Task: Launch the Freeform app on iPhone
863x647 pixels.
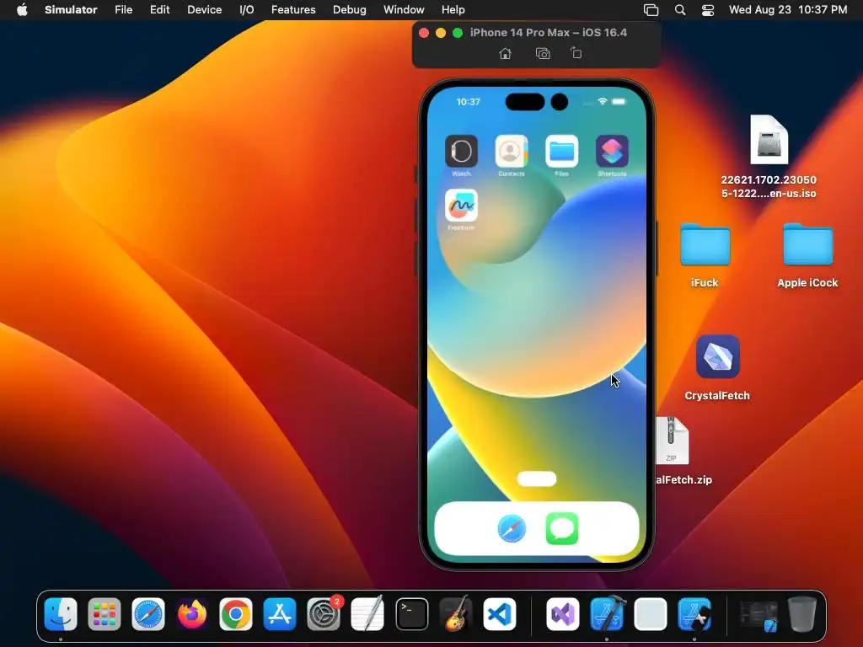Action: click(x=461, y=206)
